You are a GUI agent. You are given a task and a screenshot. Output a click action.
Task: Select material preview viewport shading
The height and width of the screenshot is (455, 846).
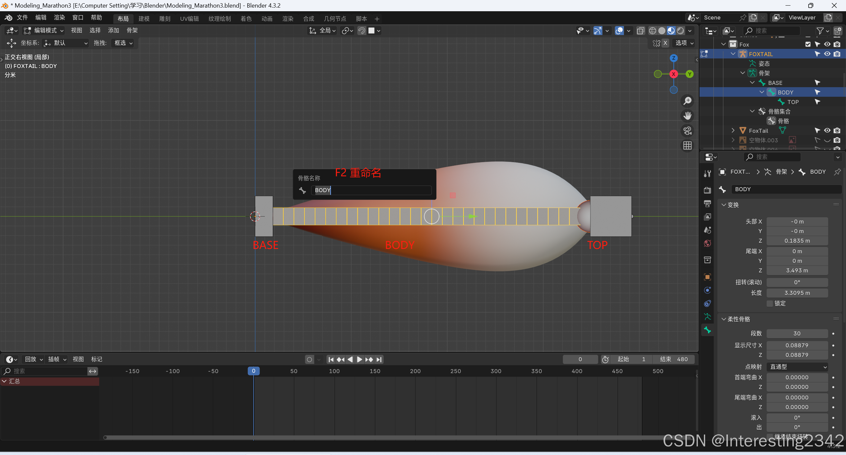671,31
